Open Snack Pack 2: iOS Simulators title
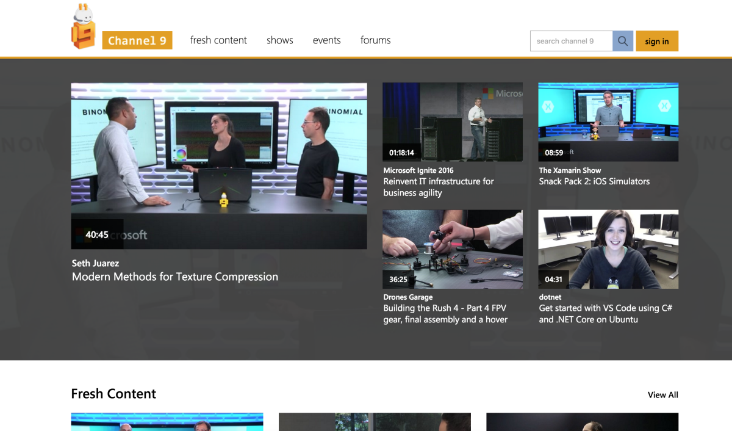732x431 pixels. click(x=594, y=181)
